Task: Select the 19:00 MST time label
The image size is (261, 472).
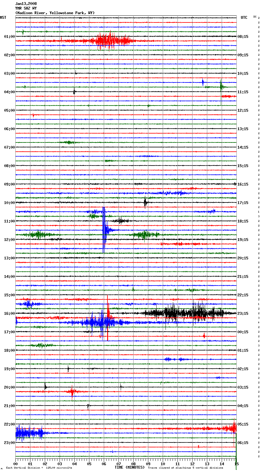Action: 9,369
